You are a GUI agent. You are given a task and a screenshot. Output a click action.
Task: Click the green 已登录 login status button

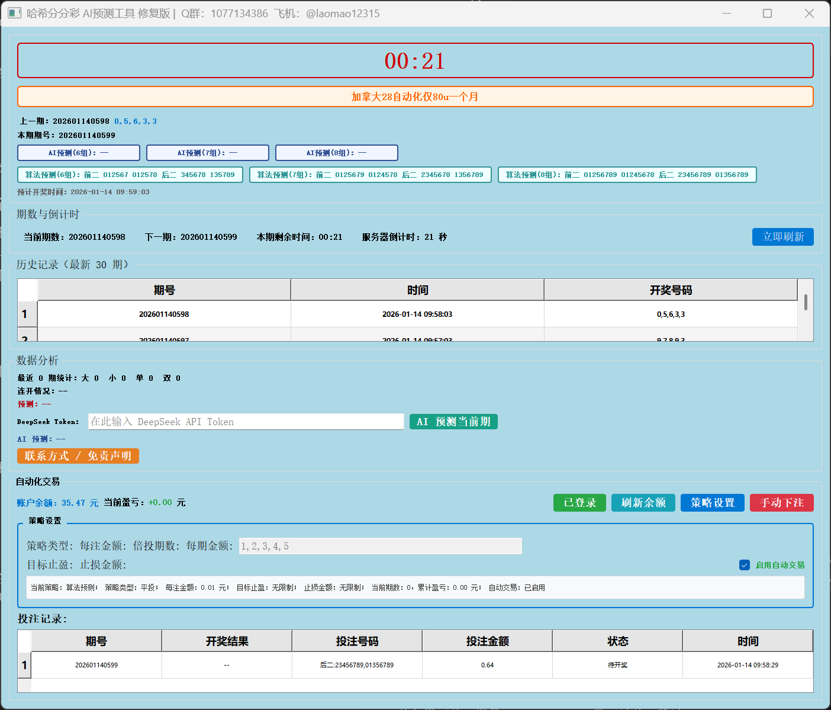[x=579, y=502]
